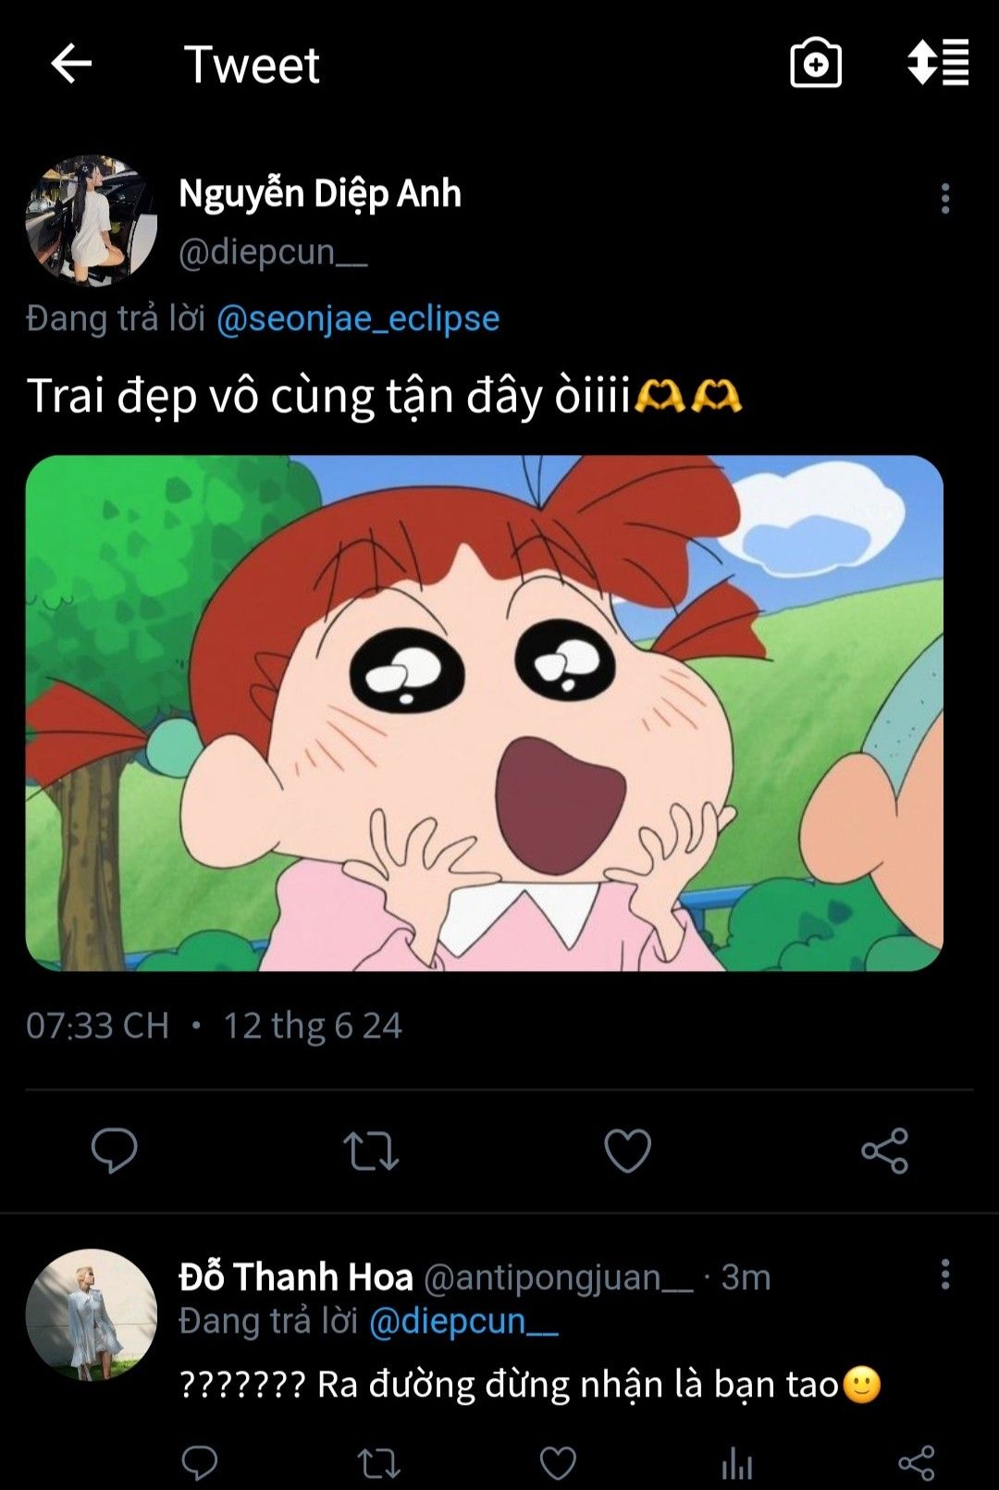999x1490 pixels.
Task: Open the @diepcun__ mention in reply
Action: (x=463, y=1321)
